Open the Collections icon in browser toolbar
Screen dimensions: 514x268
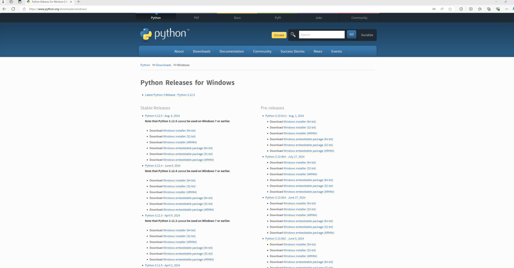pos(489,9)
